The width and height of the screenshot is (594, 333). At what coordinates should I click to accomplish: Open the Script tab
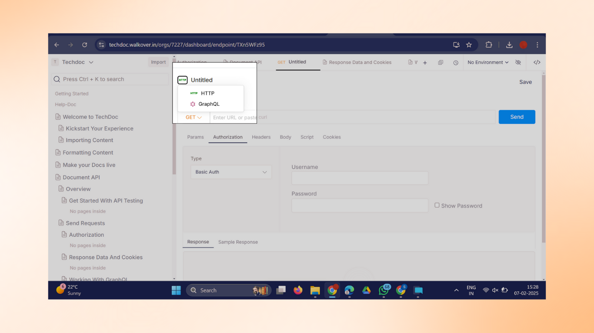pyautogui.click(x=307, y=137)
